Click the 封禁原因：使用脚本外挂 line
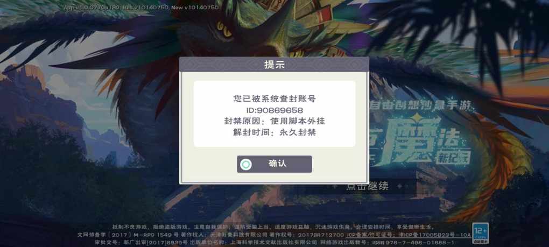549x247 pixels. (x=274, y=122)
